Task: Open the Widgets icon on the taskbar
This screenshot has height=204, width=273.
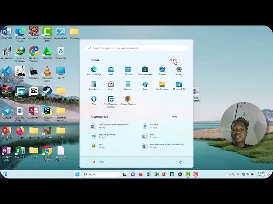Action: [5, 174]
